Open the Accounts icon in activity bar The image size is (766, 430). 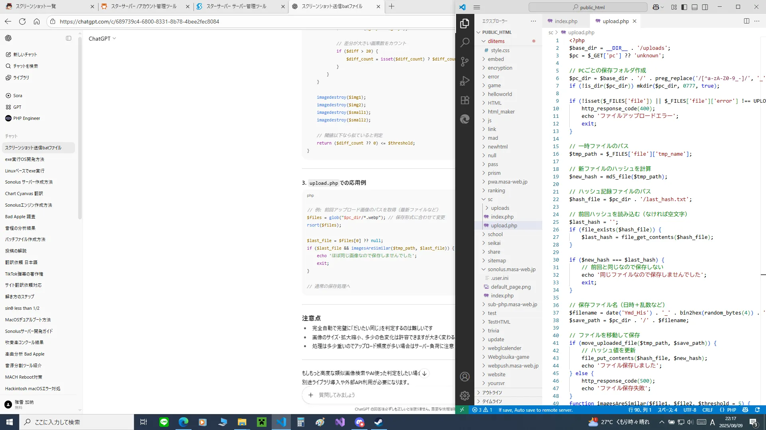(465, 376)
